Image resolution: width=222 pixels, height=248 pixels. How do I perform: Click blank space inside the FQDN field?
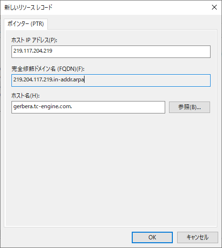pyautogui.click(x=147, y=80)
